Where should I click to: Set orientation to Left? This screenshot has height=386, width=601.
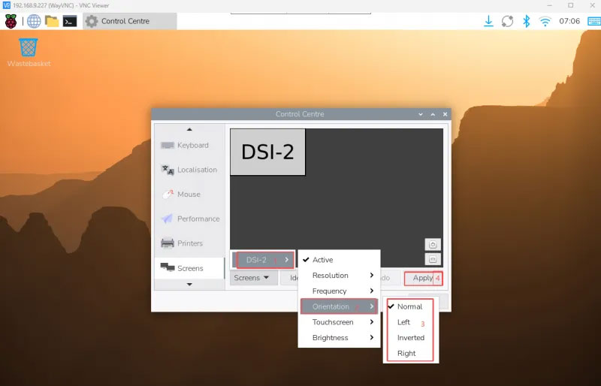(403, 322)
